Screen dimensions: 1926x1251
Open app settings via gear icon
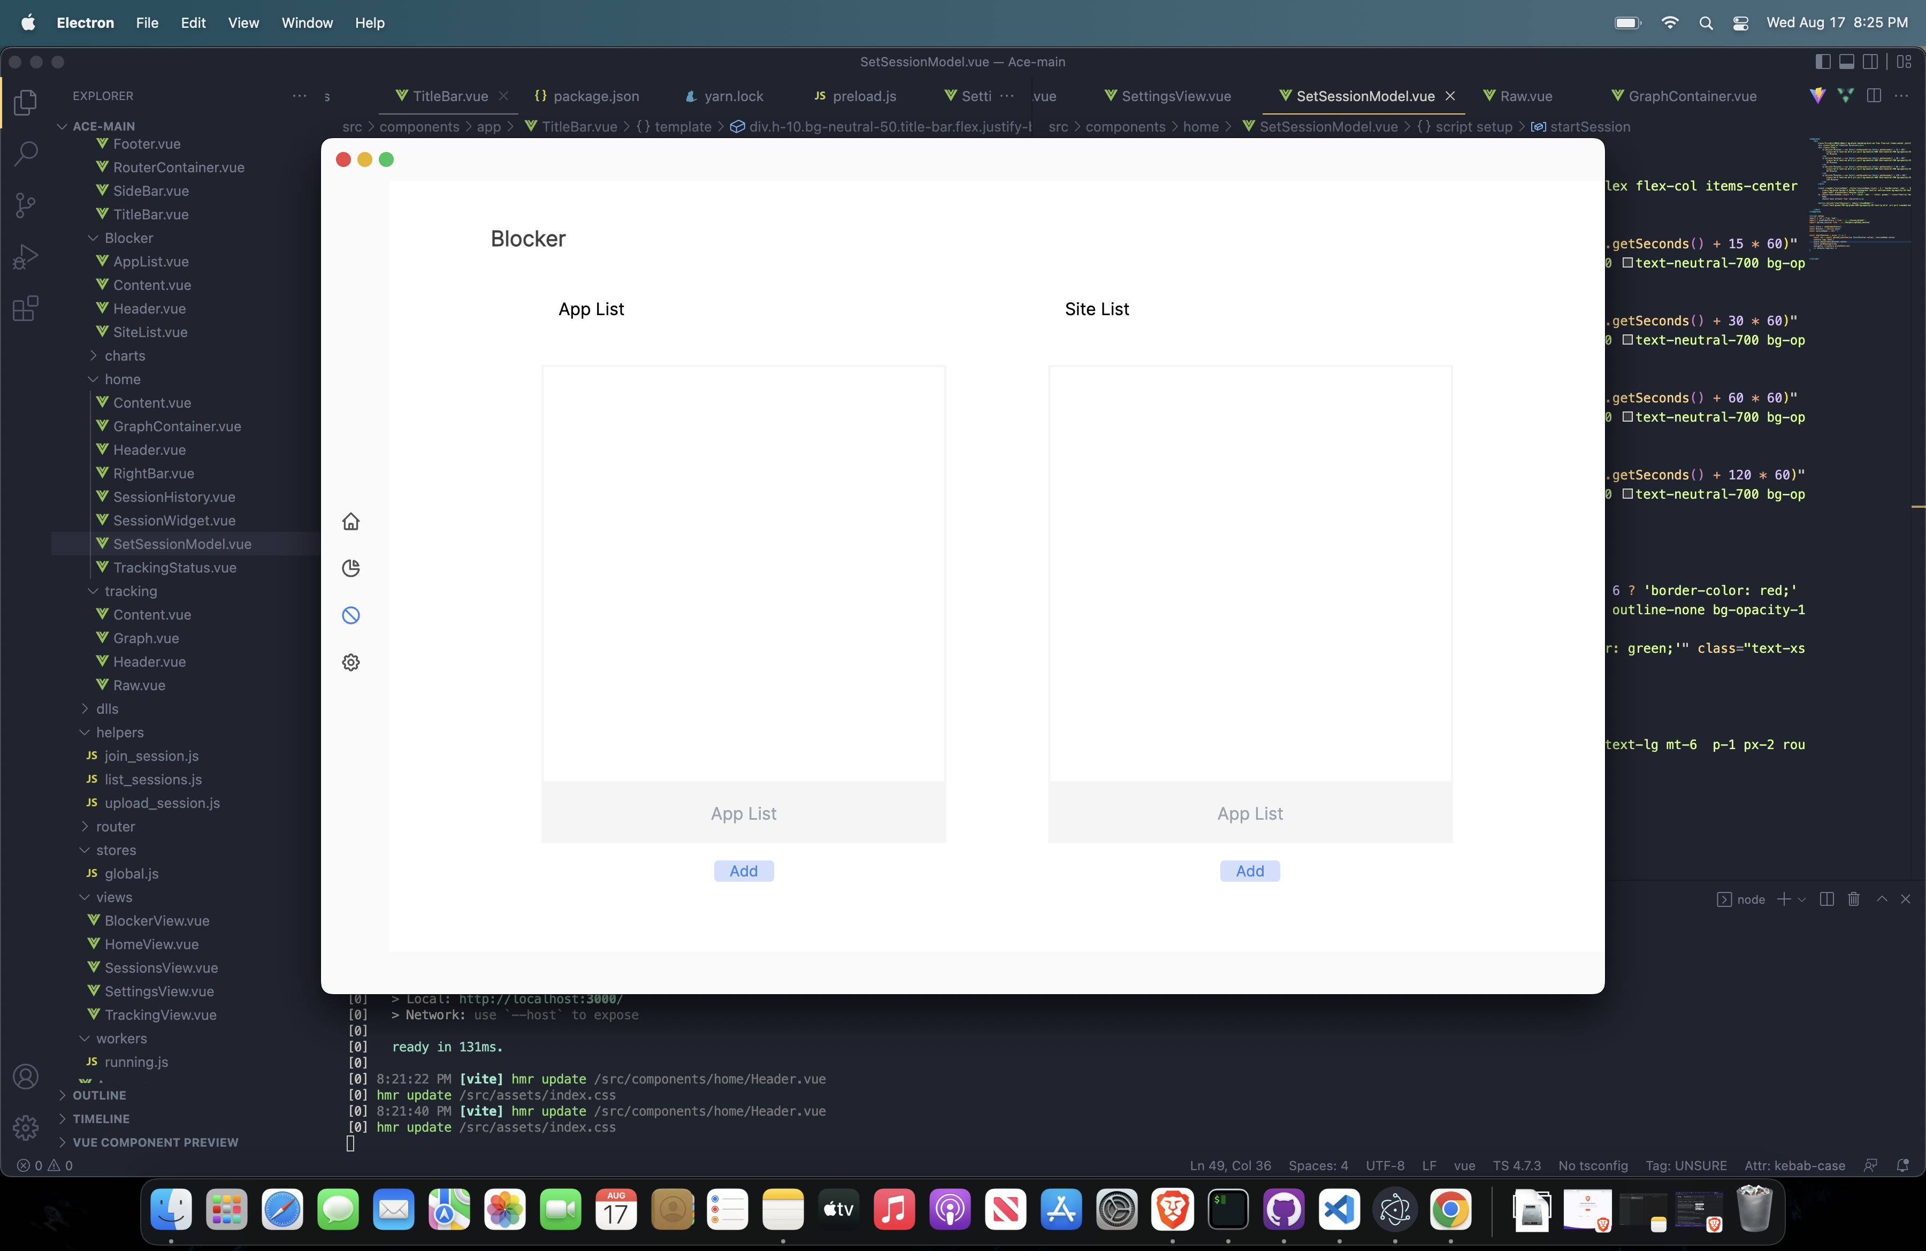pos(350,662)
